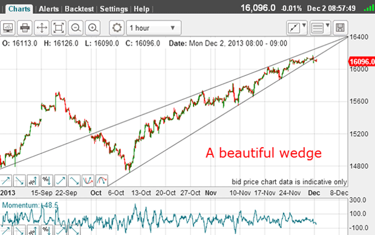
Task: Click the fit-to-screen frame icon
Action: 59,28
